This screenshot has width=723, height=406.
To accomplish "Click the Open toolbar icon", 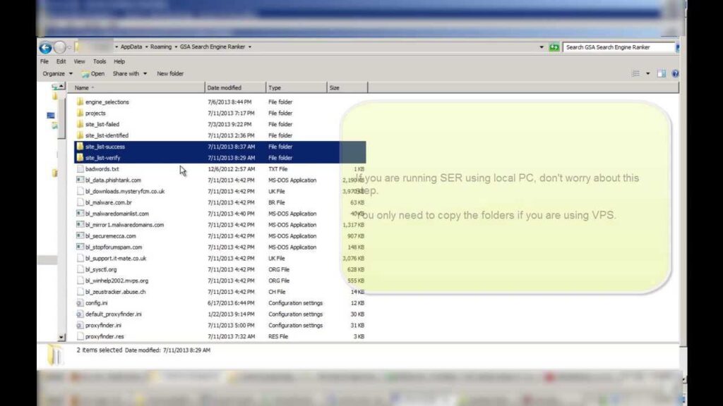I will [85, 73].
